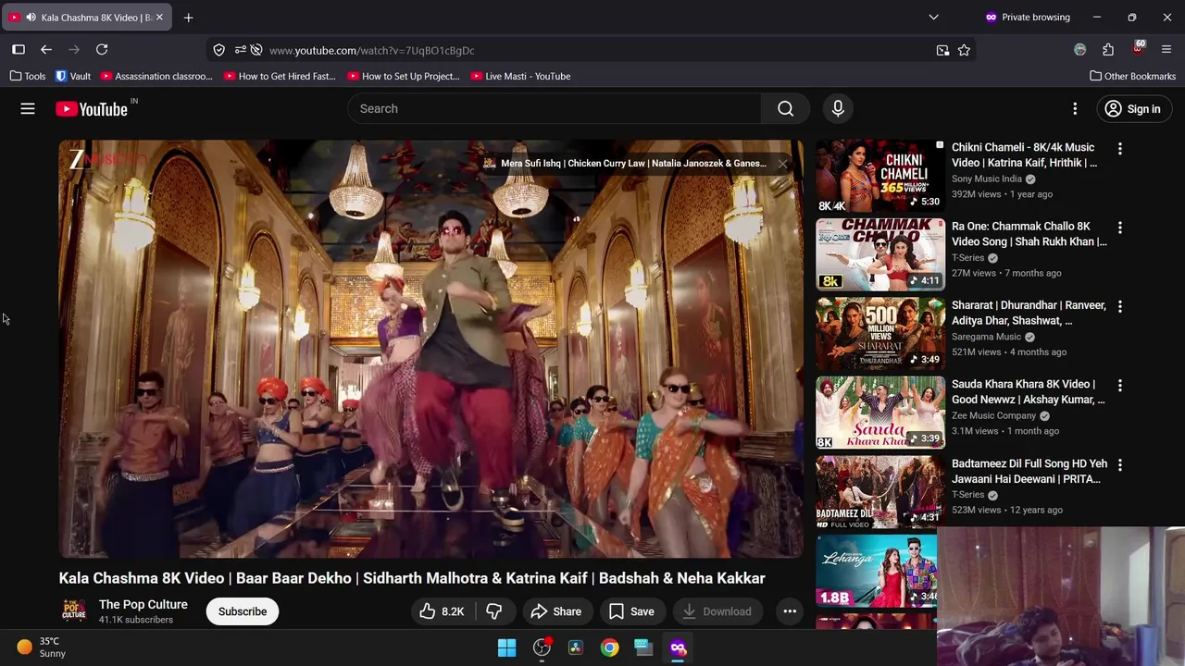Click the greyed Download button
Screen dimensions: 1185x666
click(717, 611)
